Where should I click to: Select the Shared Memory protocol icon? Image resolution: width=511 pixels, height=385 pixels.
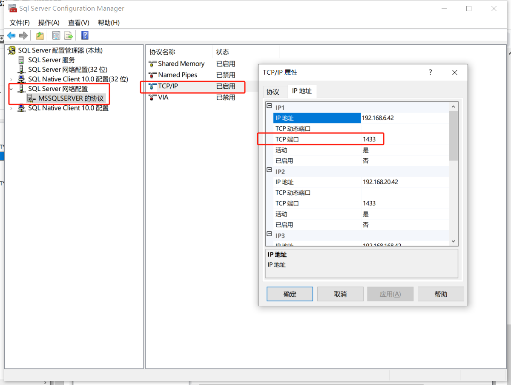coord(153,64)
